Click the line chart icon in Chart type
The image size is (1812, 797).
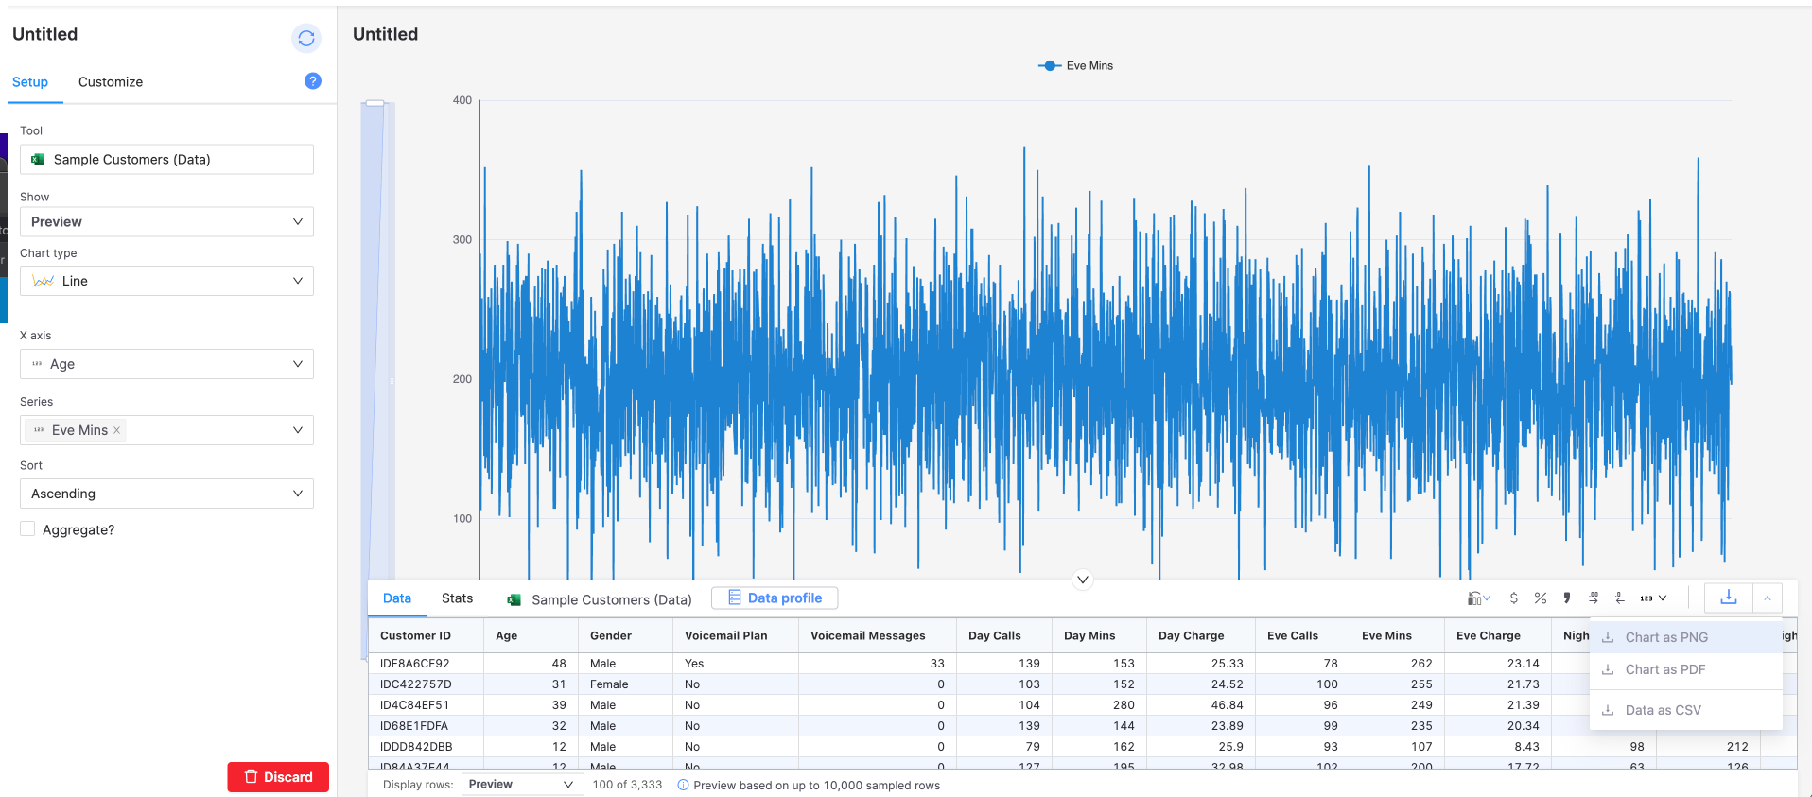pyautogui.click(x=43, y=281)
